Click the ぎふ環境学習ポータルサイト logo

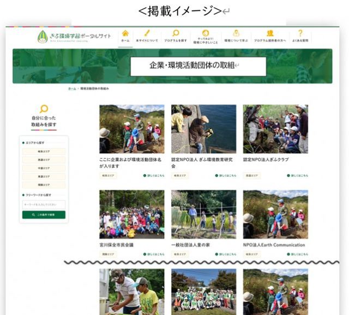coord(74,37)
